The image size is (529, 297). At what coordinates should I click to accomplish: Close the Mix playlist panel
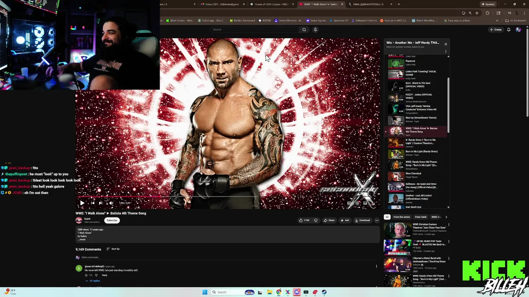446,44
